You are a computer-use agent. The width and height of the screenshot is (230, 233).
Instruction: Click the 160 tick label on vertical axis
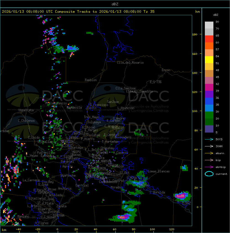(x=195, y=54)
